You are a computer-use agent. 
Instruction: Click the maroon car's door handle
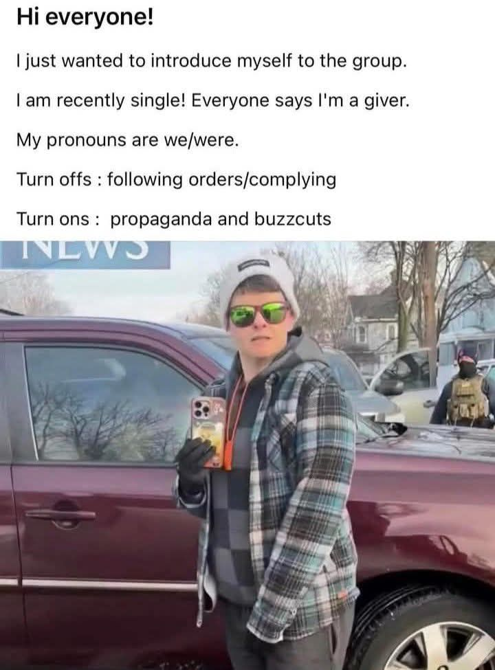[x=60, y=515]
